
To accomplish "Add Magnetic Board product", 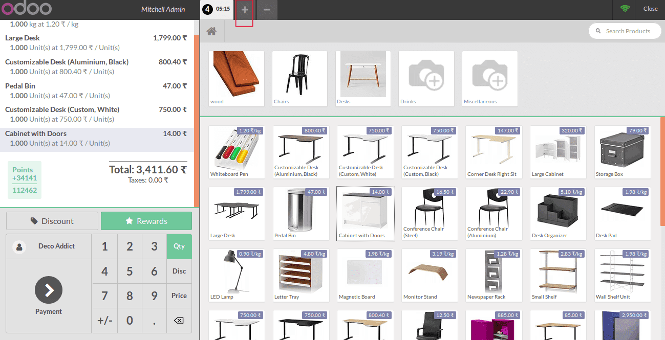I will click(x=366, y=275).
